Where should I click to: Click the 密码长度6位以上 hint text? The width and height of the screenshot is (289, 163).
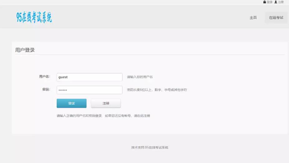coord(157,90)
